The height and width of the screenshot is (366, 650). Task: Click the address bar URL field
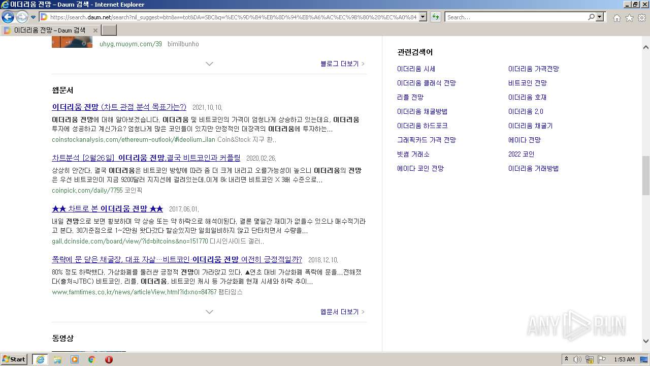pos(233,17)
